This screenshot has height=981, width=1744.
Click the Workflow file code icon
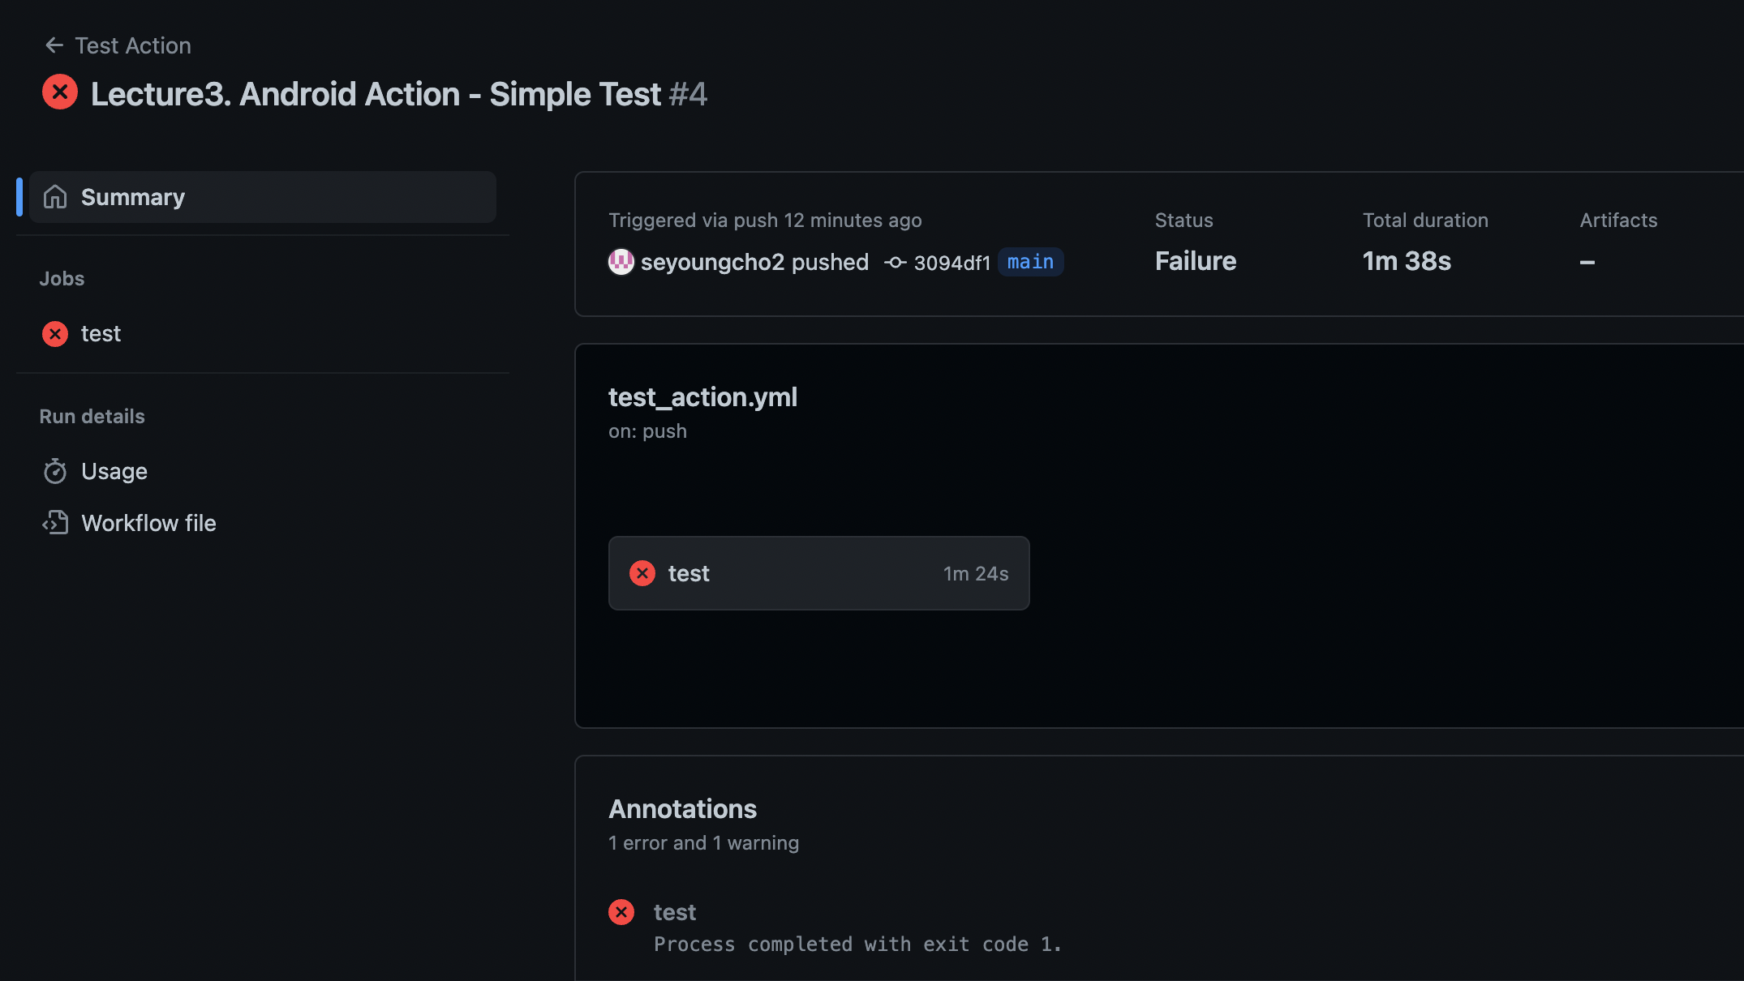coord(55,523)
